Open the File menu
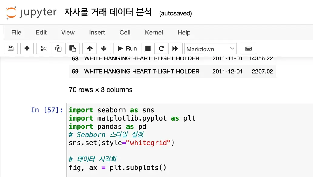This screenshot has height=177, width=313. click(16, 32)
